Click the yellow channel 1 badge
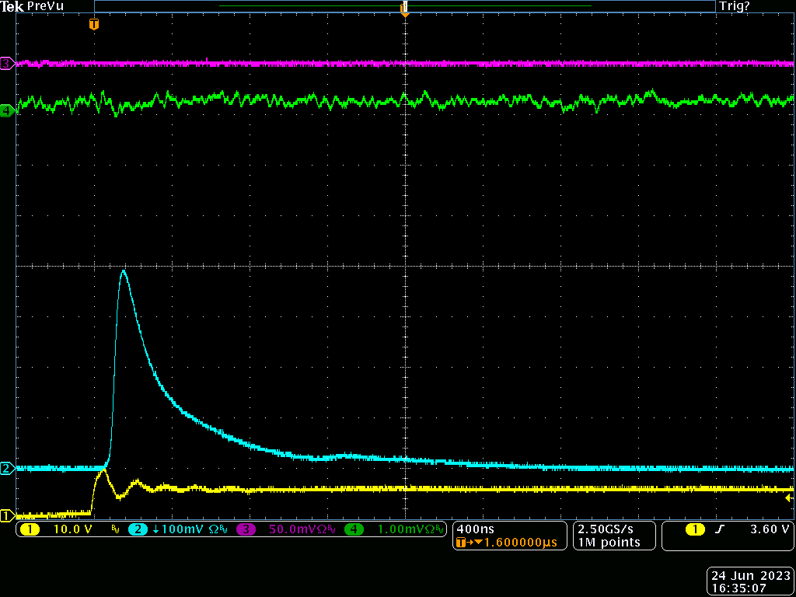796x597 pixels. click(x=30, y=529)
